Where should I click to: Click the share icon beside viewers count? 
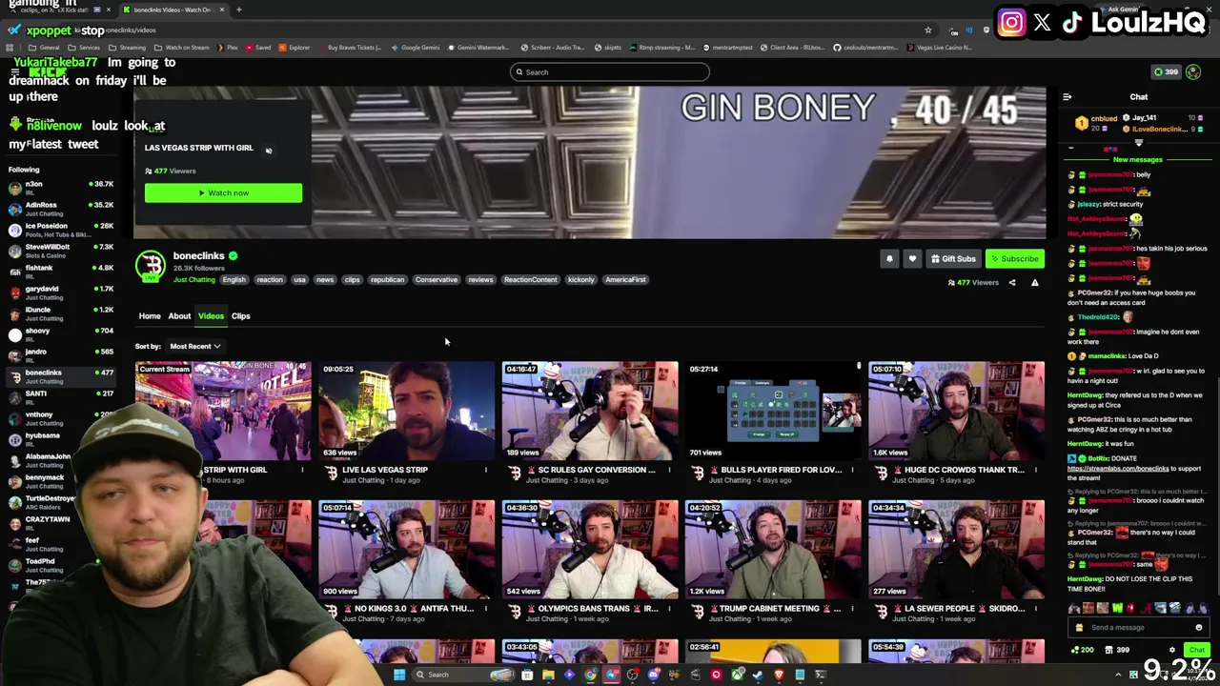tap(1012, 282)
